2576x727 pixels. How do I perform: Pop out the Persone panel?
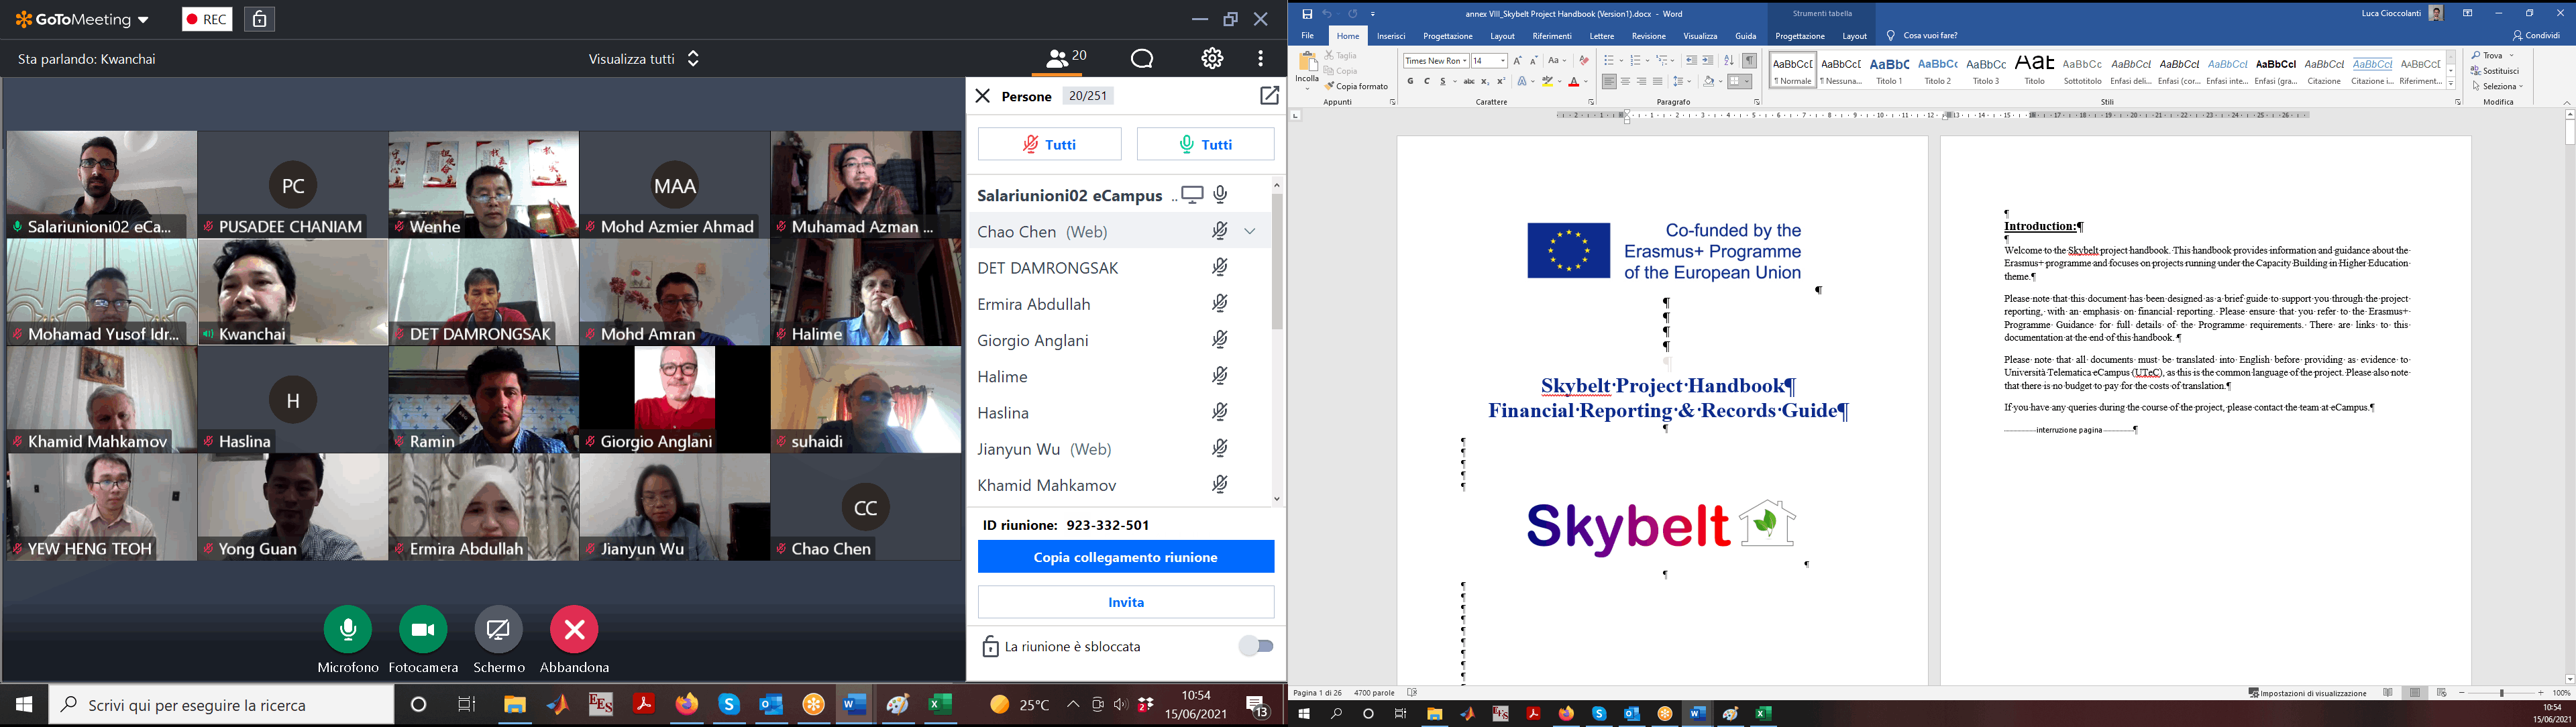pos(1269,96)
